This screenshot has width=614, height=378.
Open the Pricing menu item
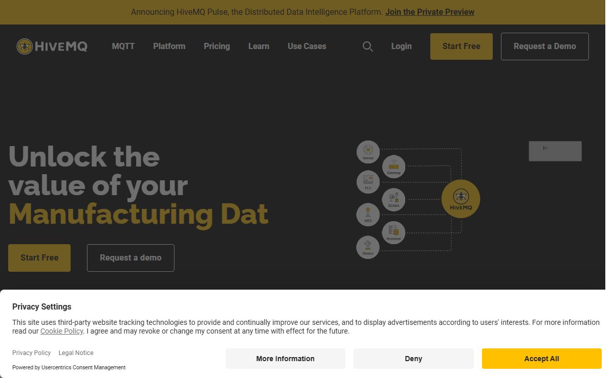point(217,46)
